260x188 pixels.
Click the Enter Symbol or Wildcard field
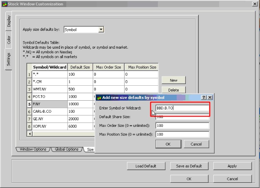tap(182, 108)
